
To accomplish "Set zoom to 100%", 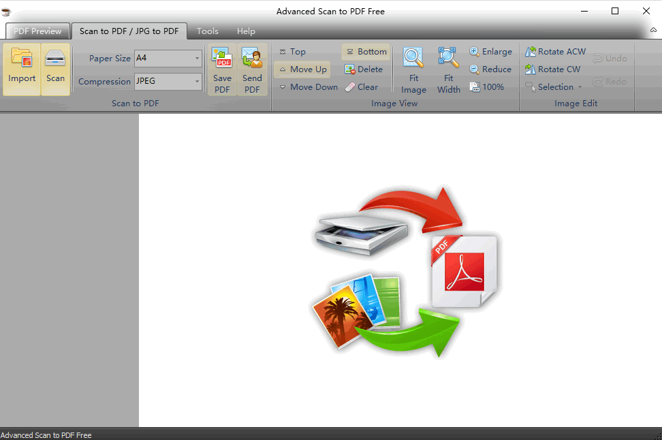I will 487,87.
